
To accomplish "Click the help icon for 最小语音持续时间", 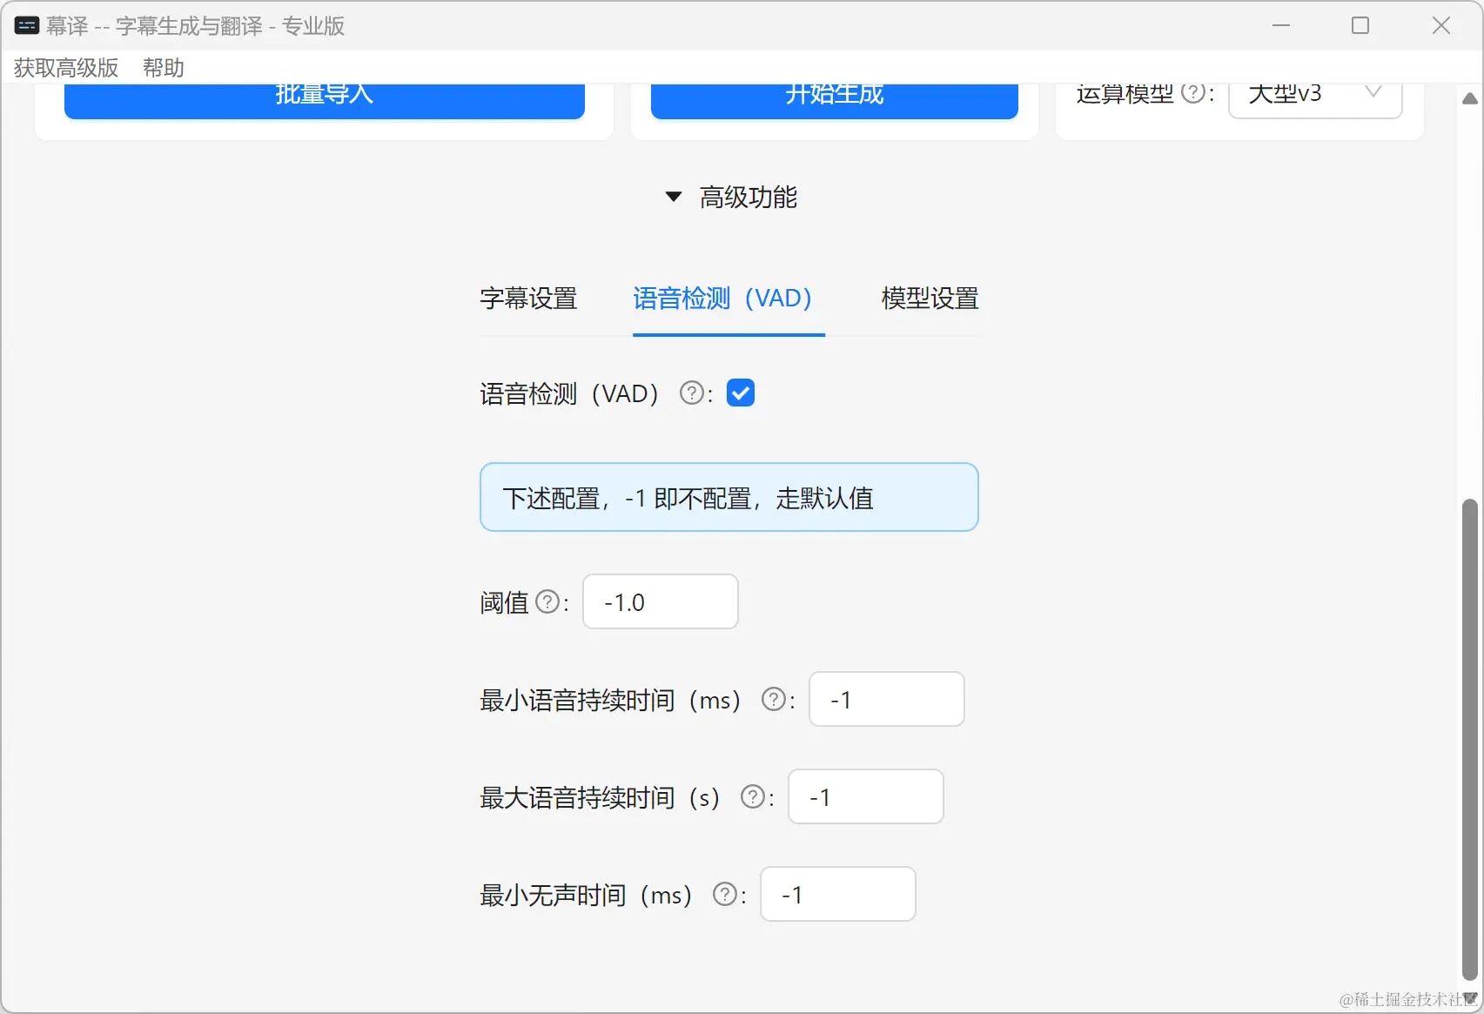I will [x=773, y=698].
